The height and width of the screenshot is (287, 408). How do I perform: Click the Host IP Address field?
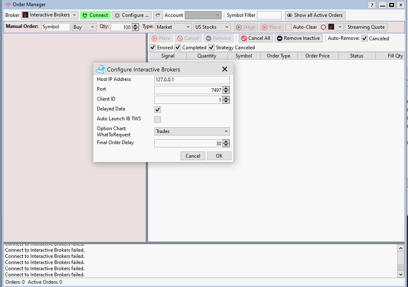(x=192, y=80)
